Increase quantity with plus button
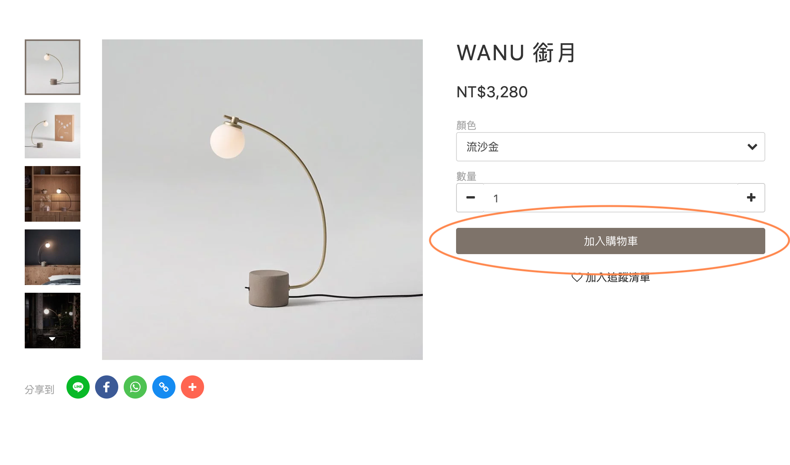Screen dimensions: 790x465 pyautogui.click(x=751, y=198)
